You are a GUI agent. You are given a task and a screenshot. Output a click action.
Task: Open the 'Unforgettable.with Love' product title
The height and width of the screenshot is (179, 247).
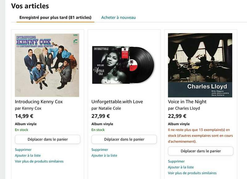(x=117, y=102)
